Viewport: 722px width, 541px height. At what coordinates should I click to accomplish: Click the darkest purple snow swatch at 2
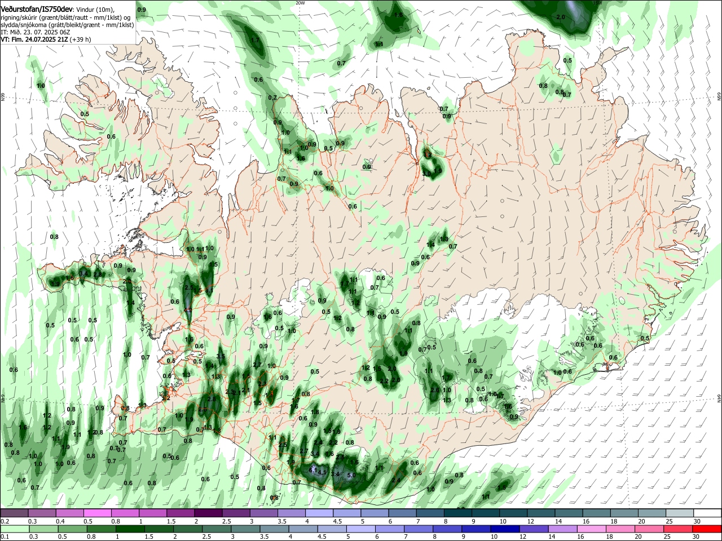(x=208, y=513)
